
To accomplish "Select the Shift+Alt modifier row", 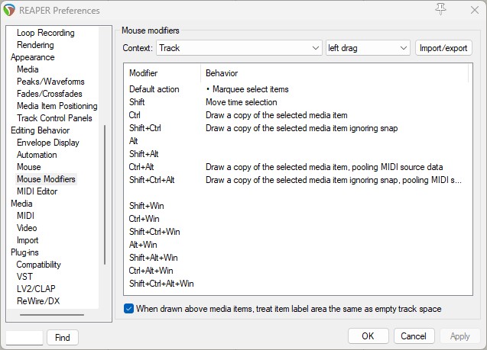I will click(x=297, y=154).
